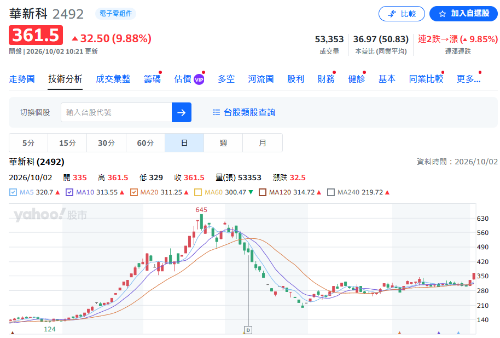Enable the MA120 checkbox

click(263, 192)
